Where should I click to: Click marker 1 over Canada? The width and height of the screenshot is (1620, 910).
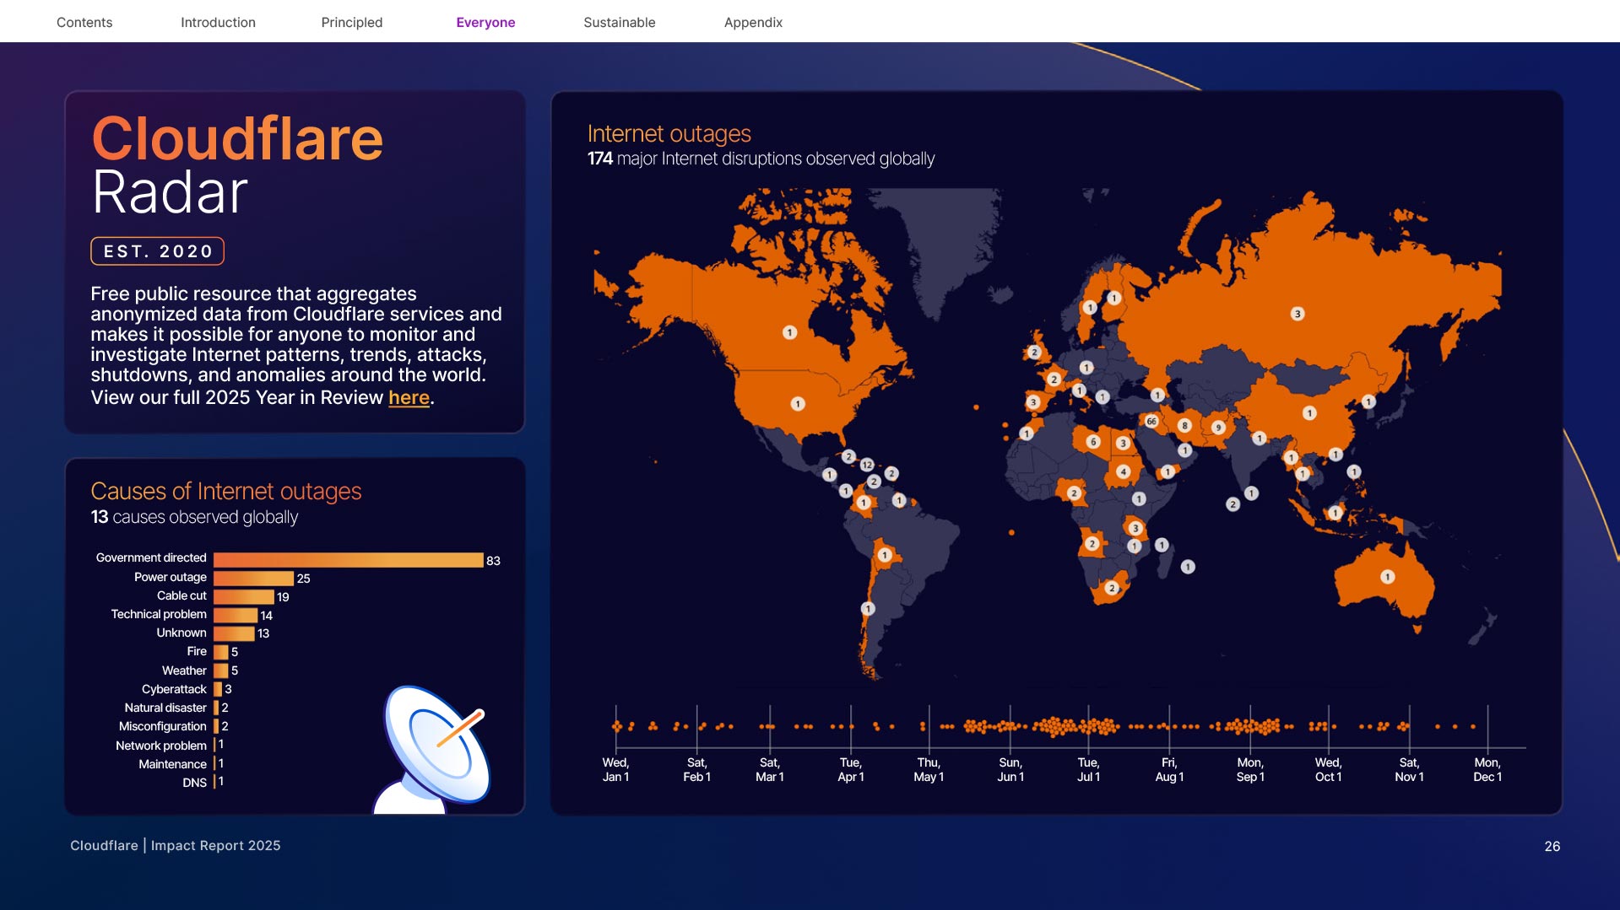click(x=790, y=332)
